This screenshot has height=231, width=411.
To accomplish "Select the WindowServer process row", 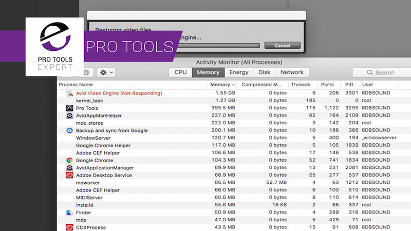I will tap(234, 138).
